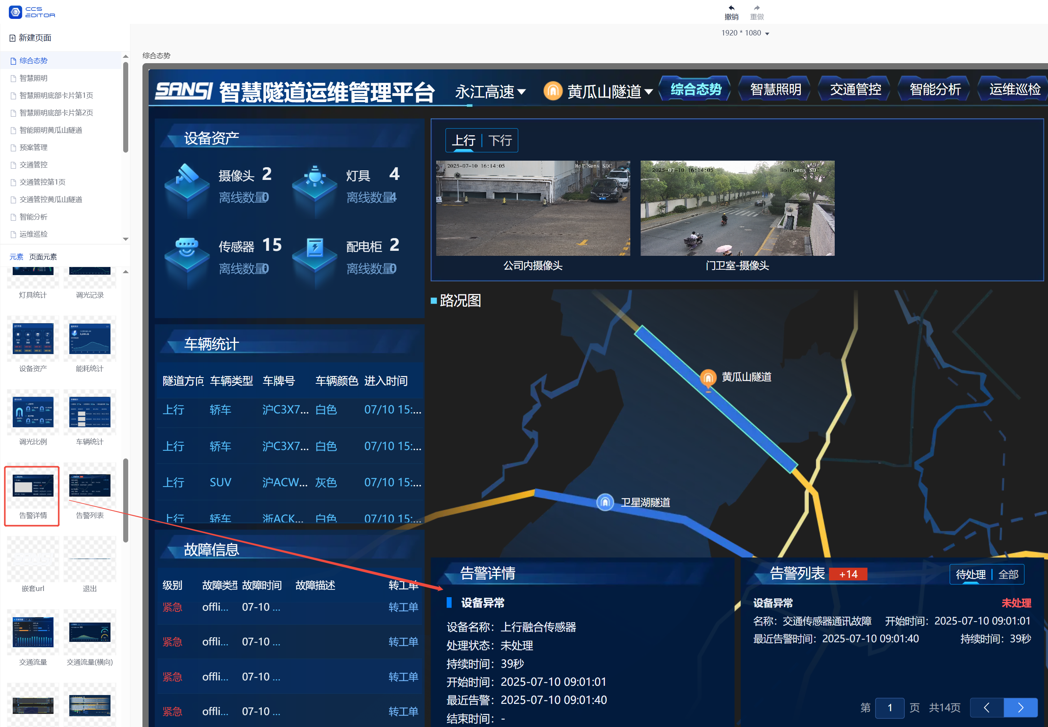Click element panel scroll-up arrow
The width and height of the screenshot is (1048, 727).
[x=126, y=272]
